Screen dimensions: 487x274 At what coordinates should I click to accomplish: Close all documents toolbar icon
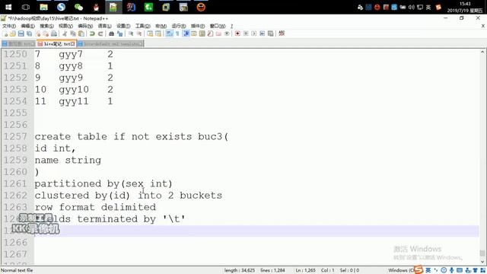pyautogui.click(x=46, y=33)
